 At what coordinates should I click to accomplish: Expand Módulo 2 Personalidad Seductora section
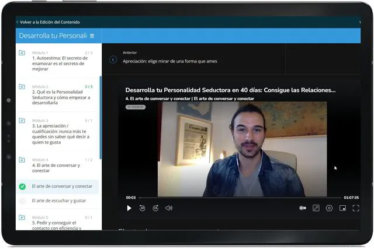pyautogui.click(x=22, y=87)
